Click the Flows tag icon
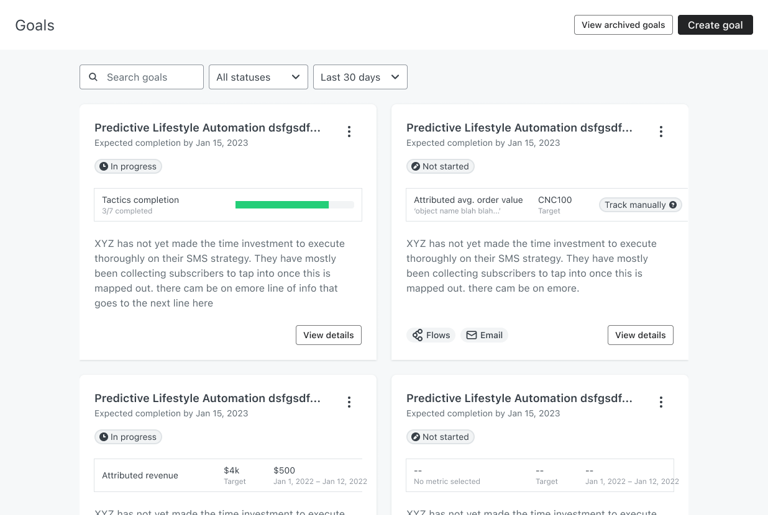Viewport: 768px width, 515px height. click(x=418, y=335)
